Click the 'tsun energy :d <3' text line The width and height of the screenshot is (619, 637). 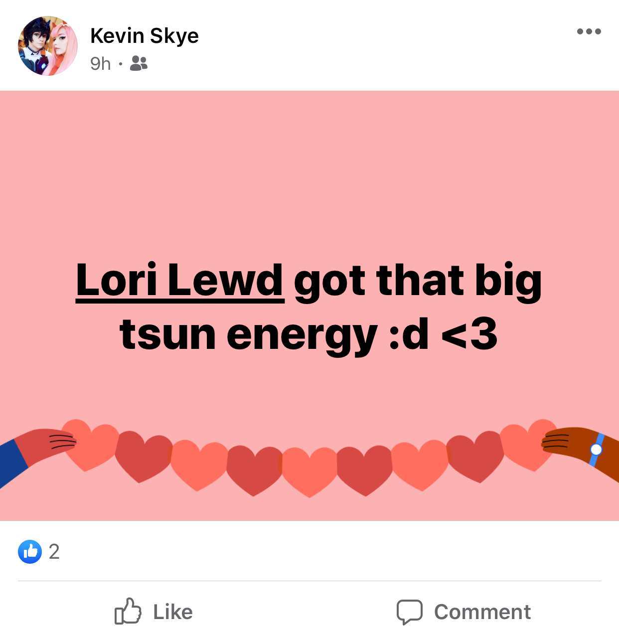pos(309,334)
